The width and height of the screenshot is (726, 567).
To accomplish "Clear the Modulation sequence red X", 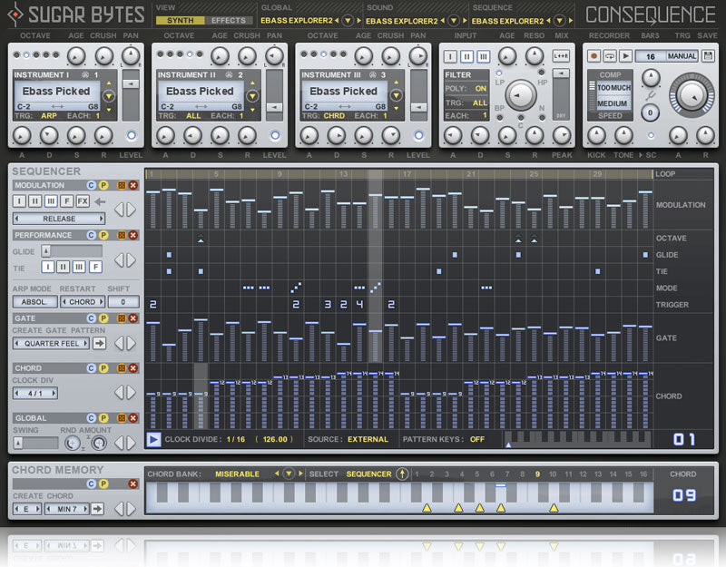I will (133, 185).
